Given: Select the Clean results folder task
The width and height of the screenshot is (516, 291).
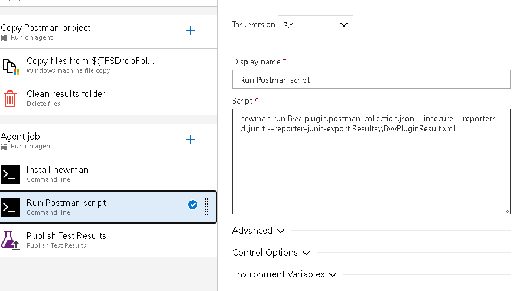Looking at the screenshot, I should [x=108, y=98].
